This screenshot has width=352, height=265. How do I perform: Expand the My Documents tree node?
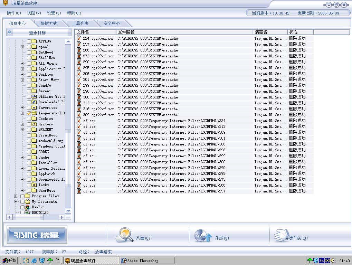[16, 201]
